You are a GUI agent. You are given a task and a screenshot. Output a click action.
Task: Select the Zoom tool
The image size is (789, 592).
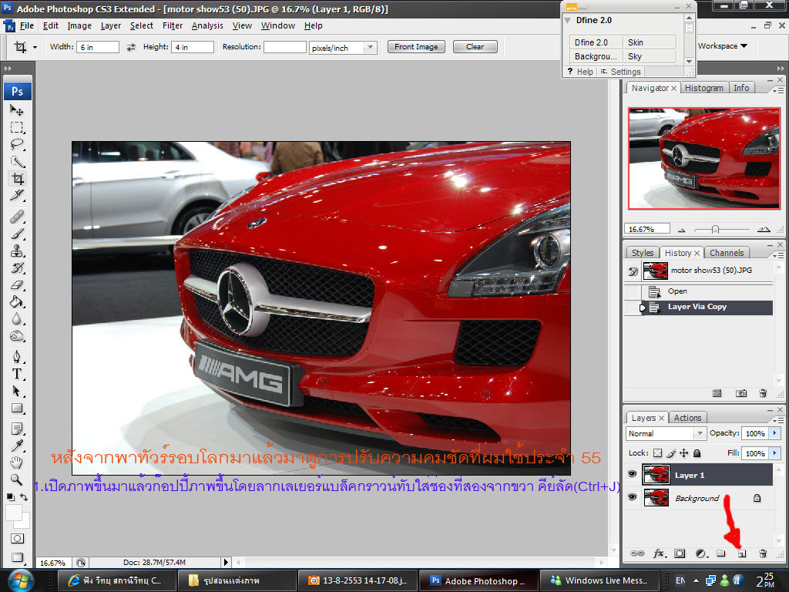(x=17, y=479)
